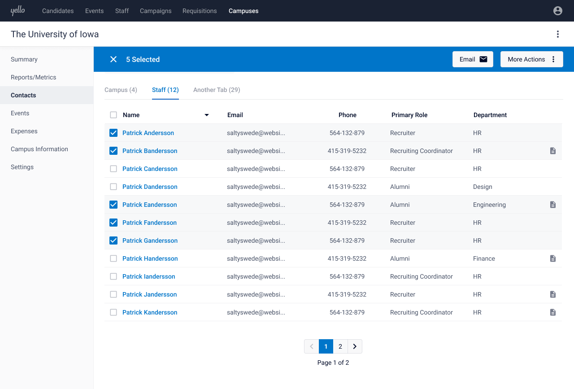Open the document icon for Patrick Jandersson

(x=553, y=294)
